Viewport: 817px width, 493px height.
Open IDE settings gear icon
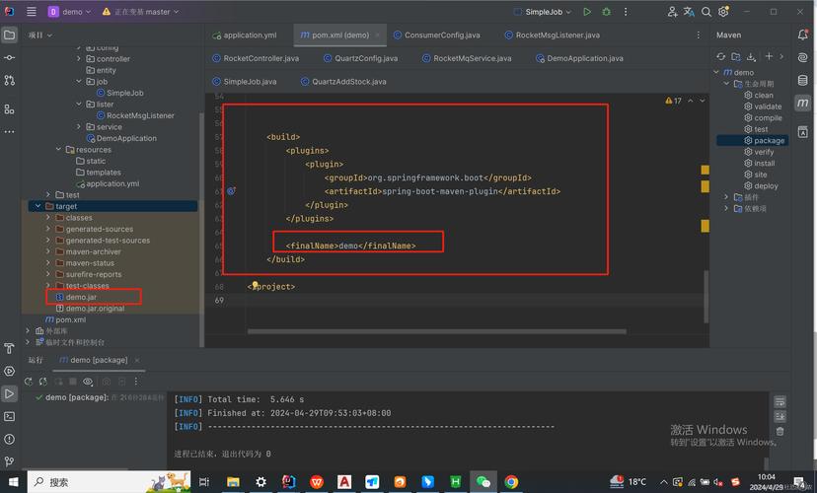coord(723,12)
